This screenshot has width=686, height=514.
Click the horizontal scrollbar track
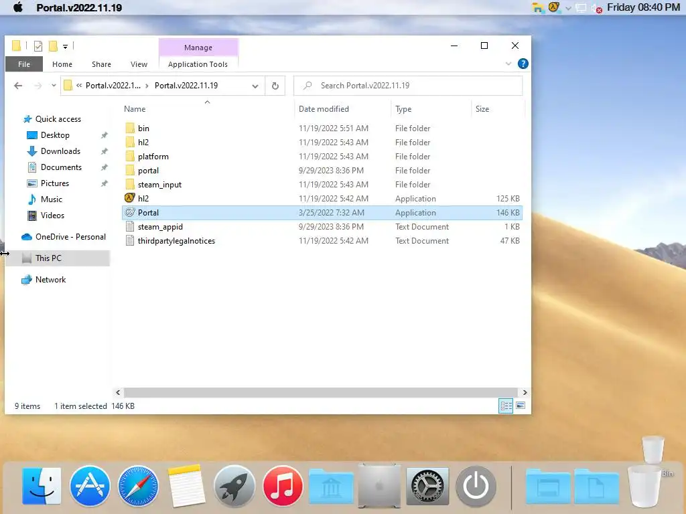[321, 392]
